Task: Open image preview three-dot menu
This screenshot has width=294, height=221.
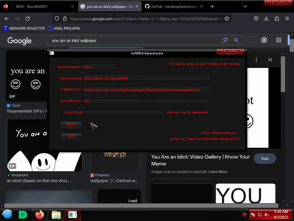Action: click(x=256, y=60)
